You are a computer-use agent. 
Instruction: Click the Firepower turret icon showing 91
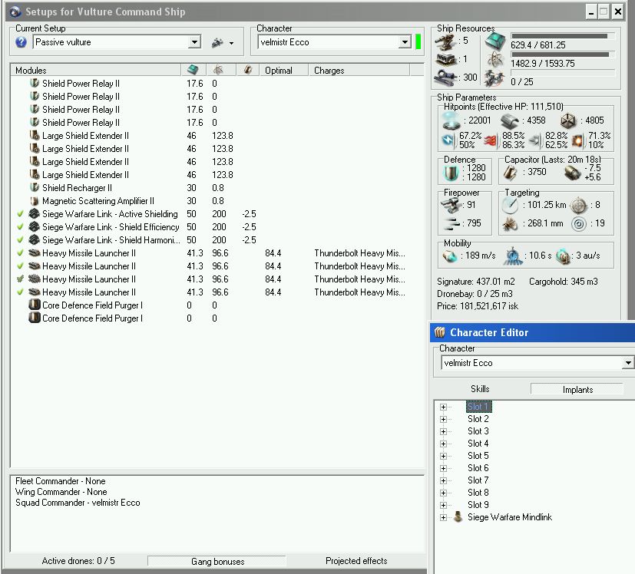point(451,205)
